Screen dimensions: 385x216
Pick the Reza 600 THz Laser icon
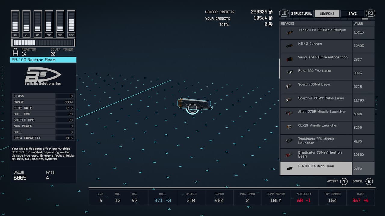pos(289,72)
